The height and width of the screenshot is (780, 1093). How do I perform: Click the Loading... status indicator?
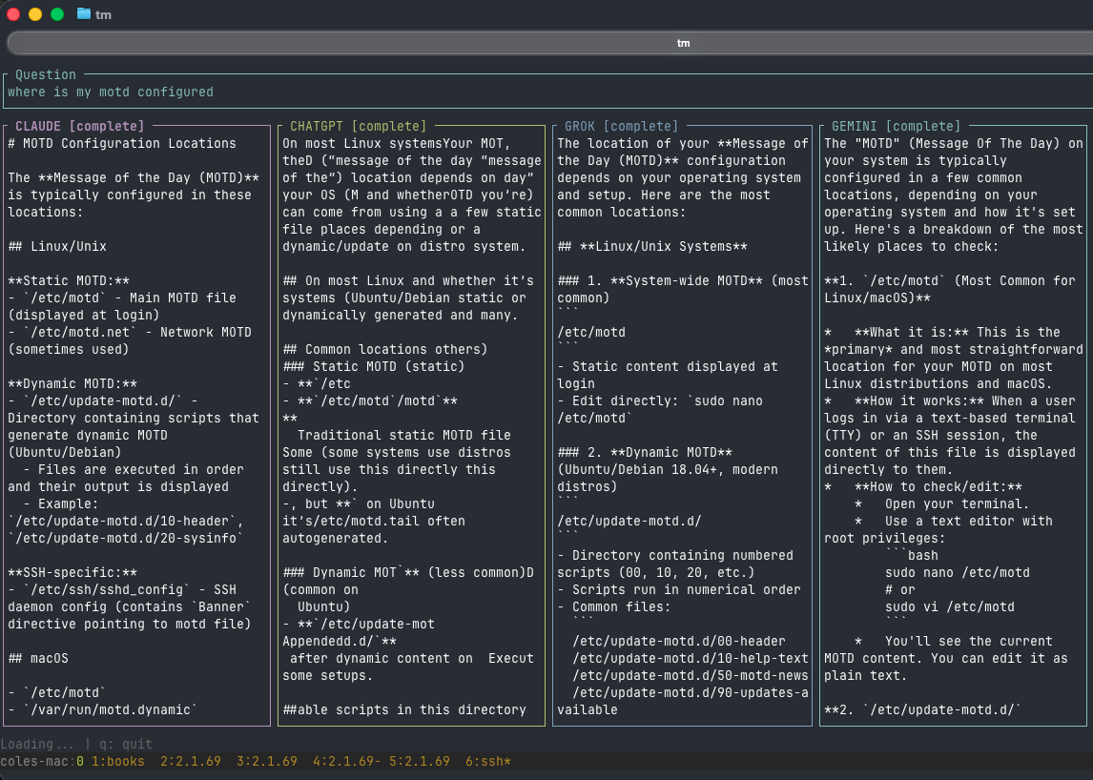tap(38, 744)
